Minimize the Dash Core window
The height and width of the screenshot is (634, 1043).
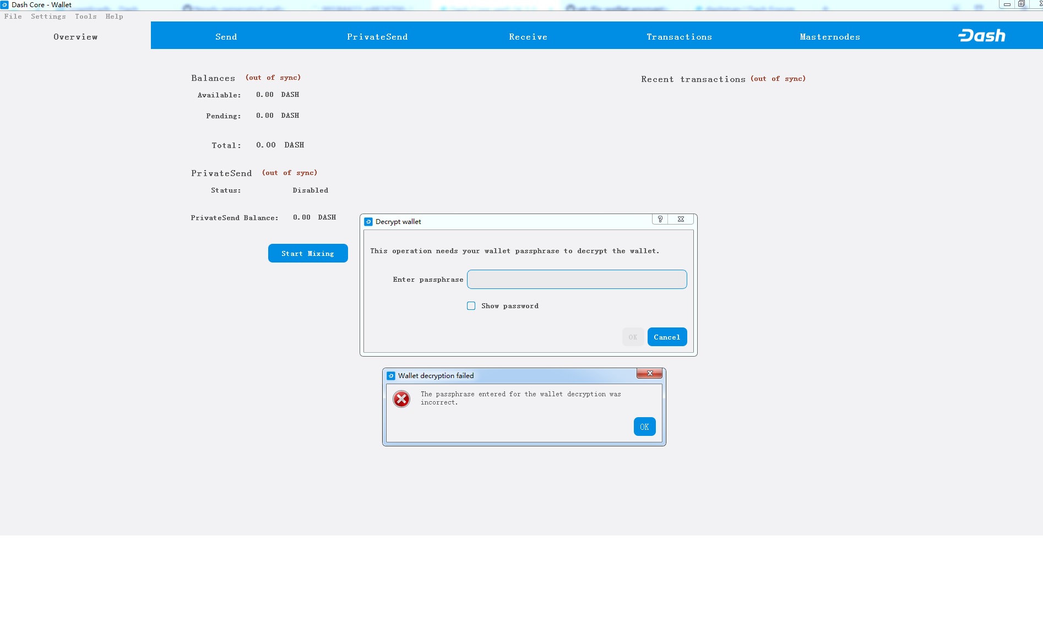point(1007,4)
